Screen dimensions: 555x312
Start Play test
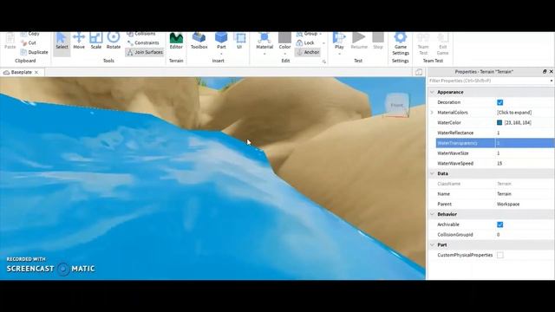click(339, 41)
